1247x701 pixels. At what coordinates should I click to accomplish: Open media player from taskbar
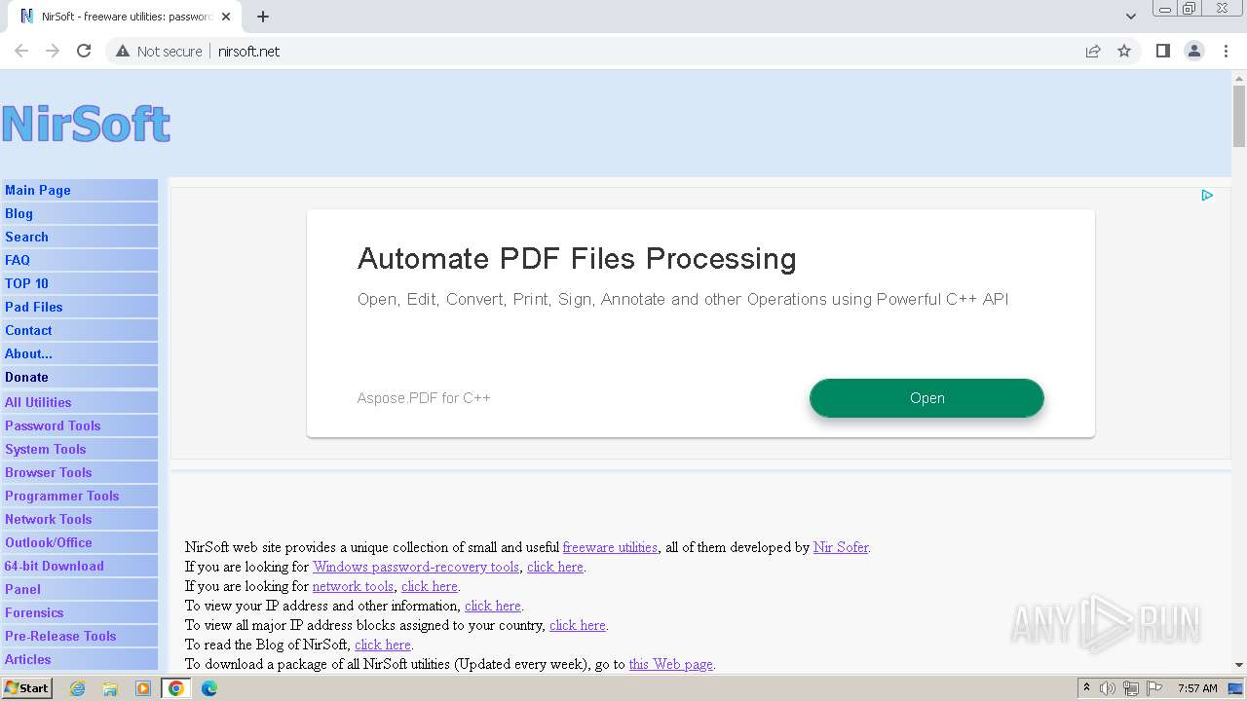coord(143,688)
